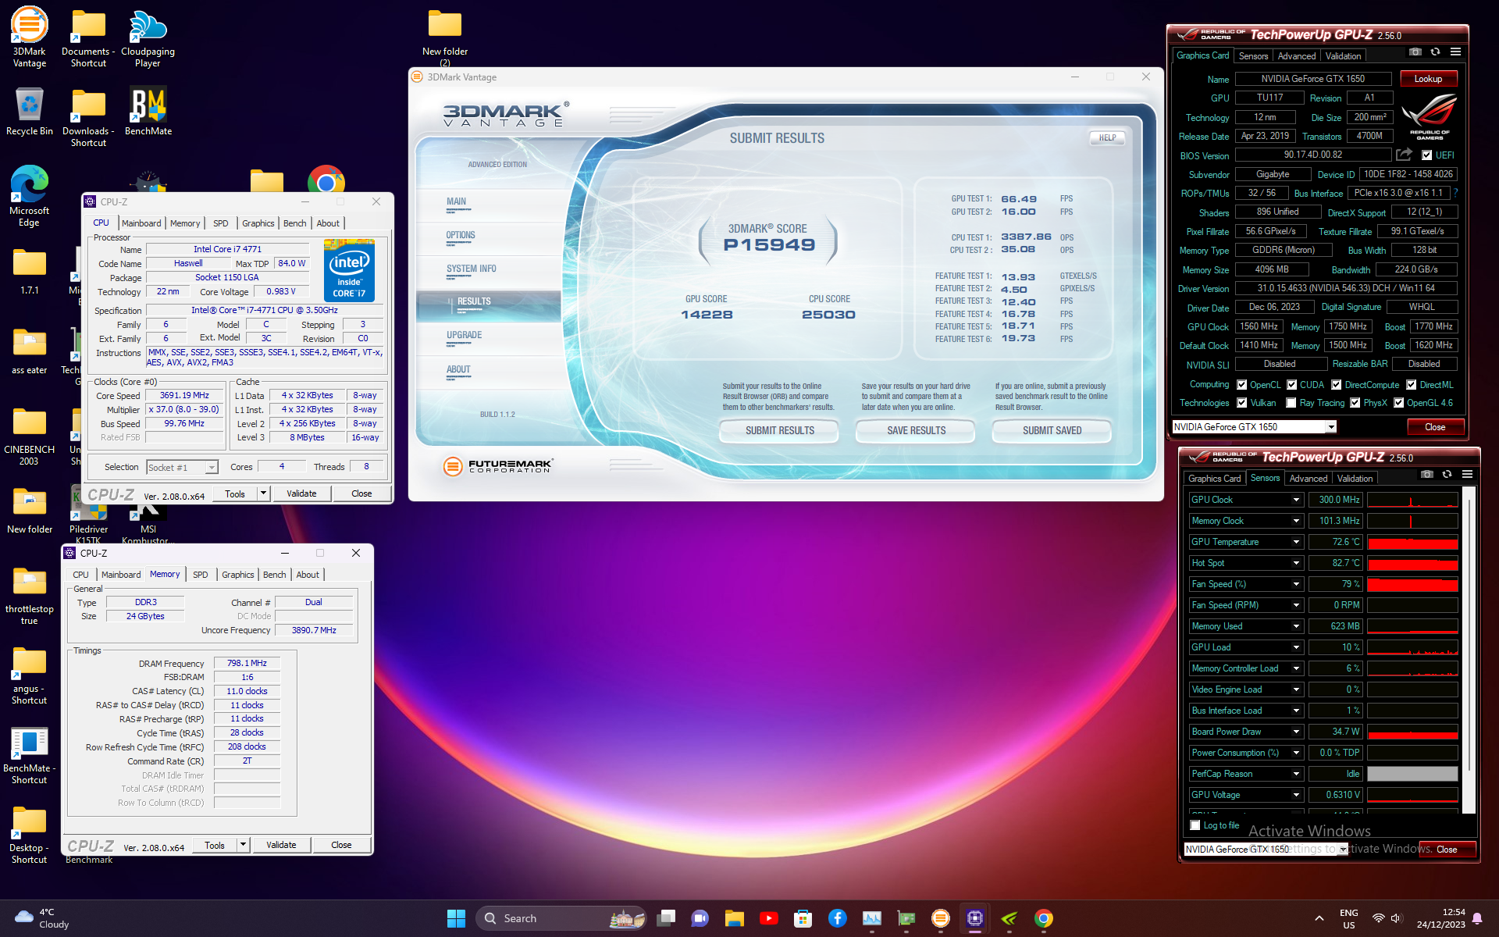
Task: Click the SUBMIT SAVED button
Action: pos(1052,430)
